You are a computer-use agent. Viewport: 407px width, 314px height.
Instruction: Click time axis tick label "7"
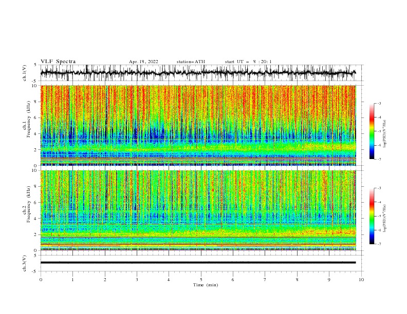point(265,280)
